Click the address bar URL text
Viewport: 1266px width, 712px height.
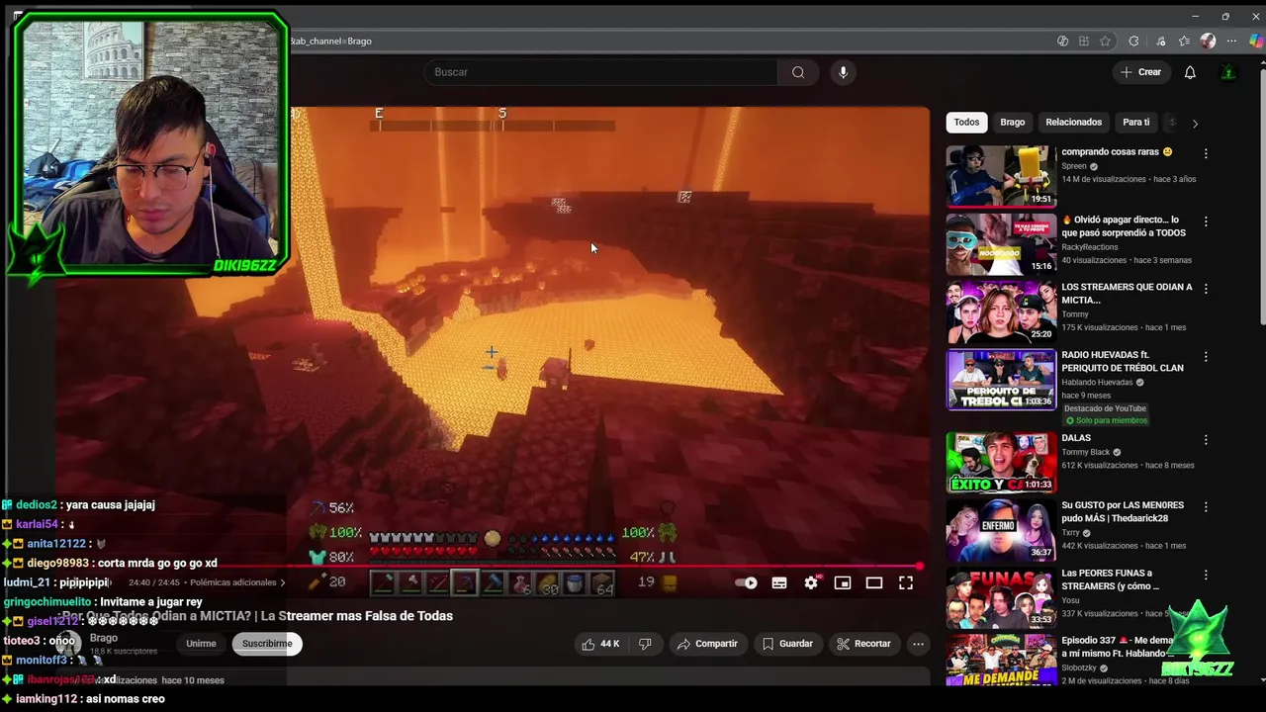click(330, 41)
